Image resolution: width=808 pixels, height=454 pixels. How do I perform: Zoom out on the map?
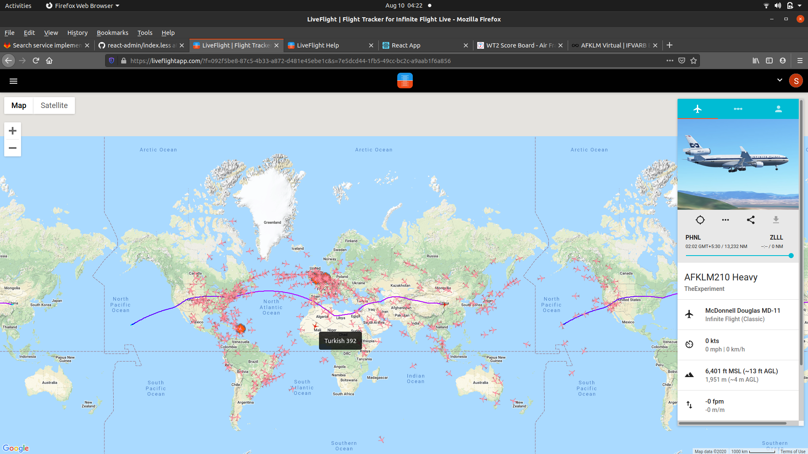13,148
